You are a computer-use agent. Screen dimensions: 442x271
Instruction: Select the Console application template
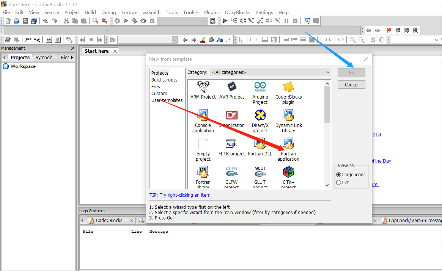click(203, 121)
